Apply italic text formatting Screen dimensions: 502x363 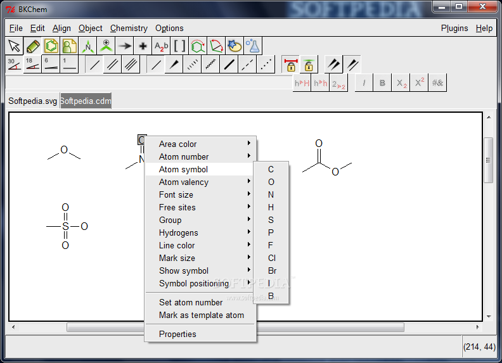click(364, 83)
